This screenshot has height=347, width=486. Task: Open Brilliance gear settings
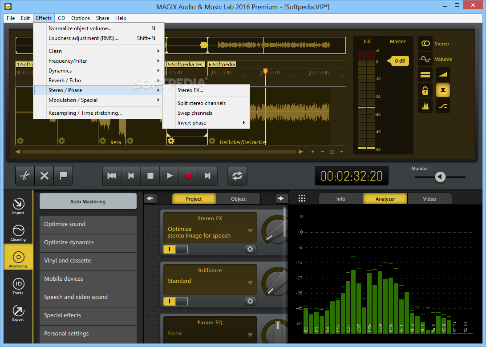(x=250, y=301)
